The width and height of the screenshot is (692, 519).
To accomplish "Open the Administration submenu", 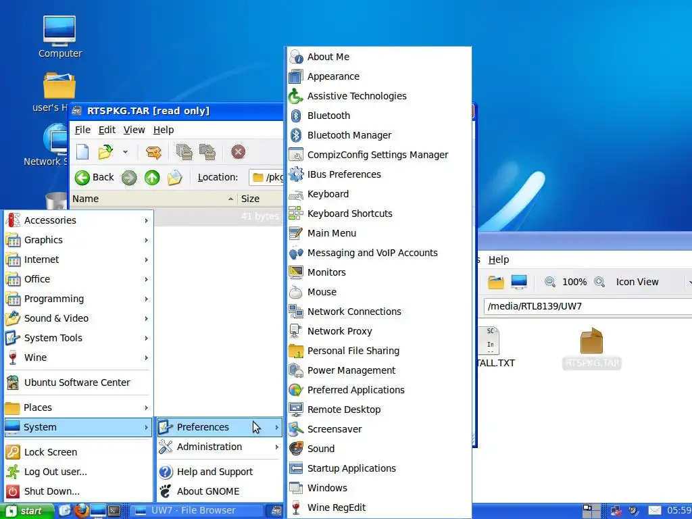I will tap(220, 447).
